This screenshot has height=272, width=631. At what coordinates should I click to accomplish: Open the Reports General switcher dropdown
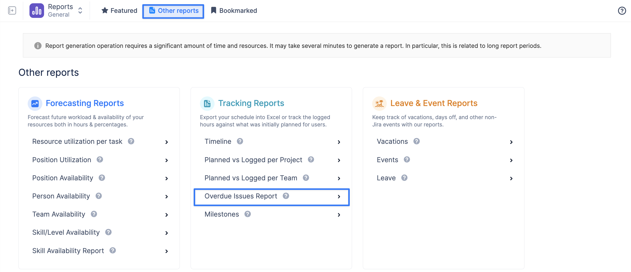80,11
